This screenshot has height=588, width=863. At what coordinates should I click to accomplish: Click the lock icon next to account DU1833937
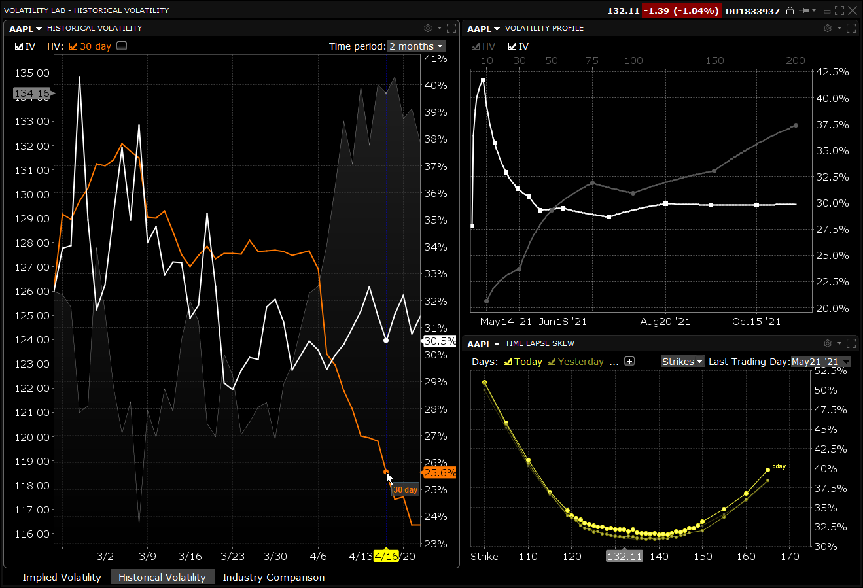coord(790,10)
